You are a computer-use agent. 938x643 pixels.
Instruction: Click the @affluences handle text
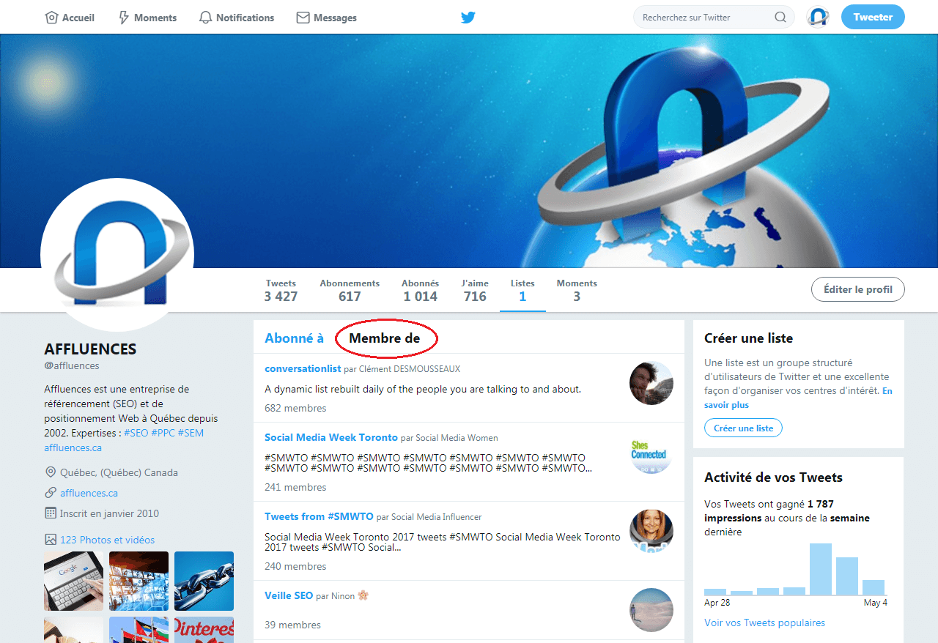(71, 365)
